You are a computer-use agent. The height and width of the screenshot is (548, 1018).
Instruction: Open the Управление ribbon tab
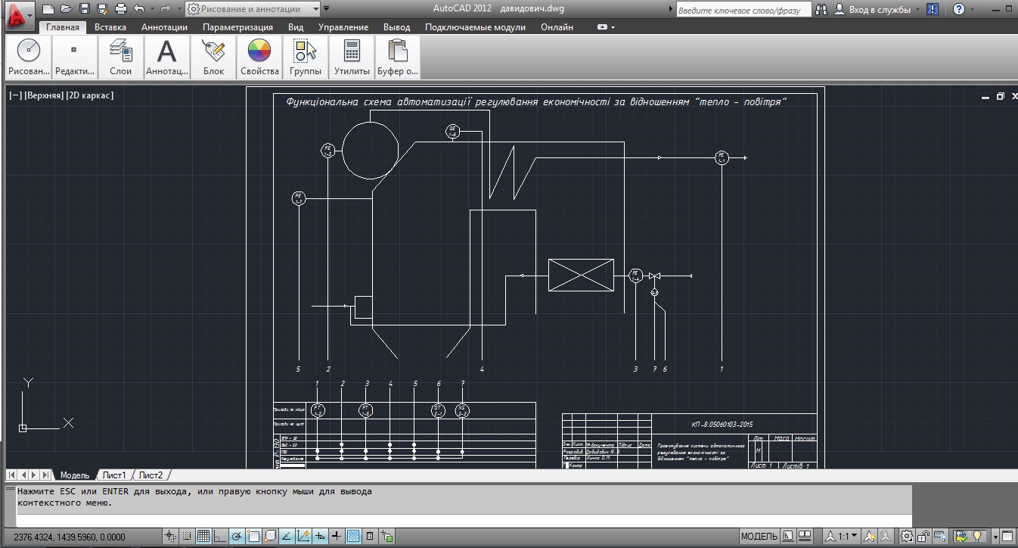pyautogui.click(x=343, y=27)
